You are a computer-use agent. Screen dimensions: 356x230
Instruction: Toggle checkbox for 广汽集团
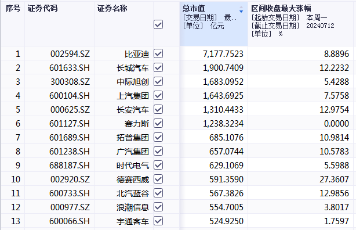(x=158, y=151)
